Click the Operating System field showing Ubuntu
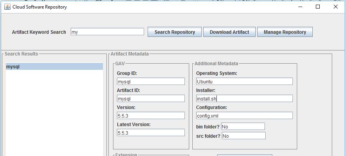 pos(244,81)
